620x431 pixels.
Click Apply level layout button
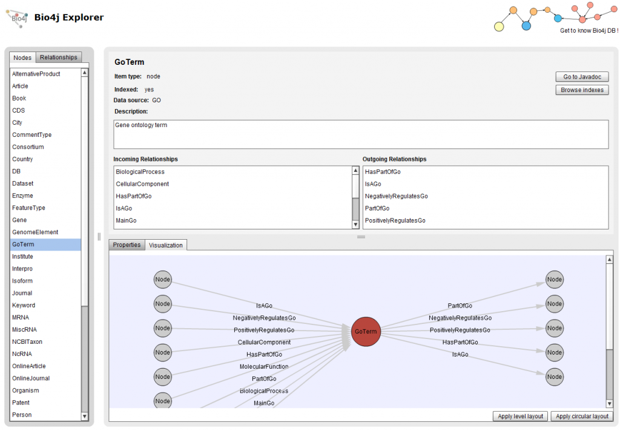pyautogui.click(x=520, y=416)
